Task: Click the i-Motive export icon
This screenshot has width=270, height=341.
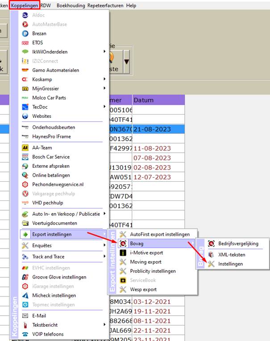Action: coord(123,253)
